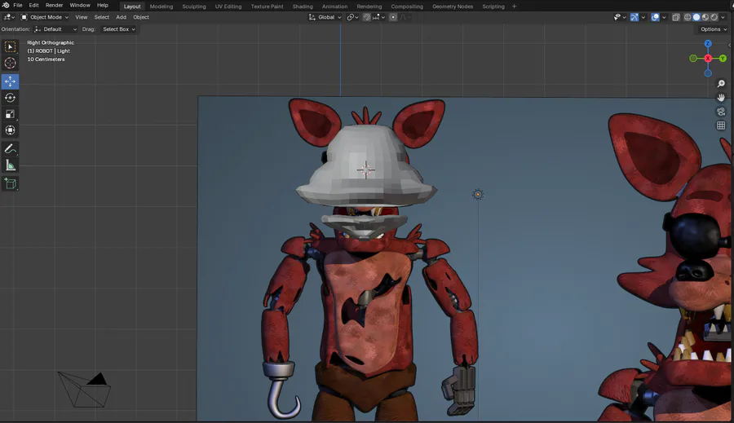Screen dimensions: 734x423
Task: Toggle the Show Overlays button
Action: coord(656,17)
